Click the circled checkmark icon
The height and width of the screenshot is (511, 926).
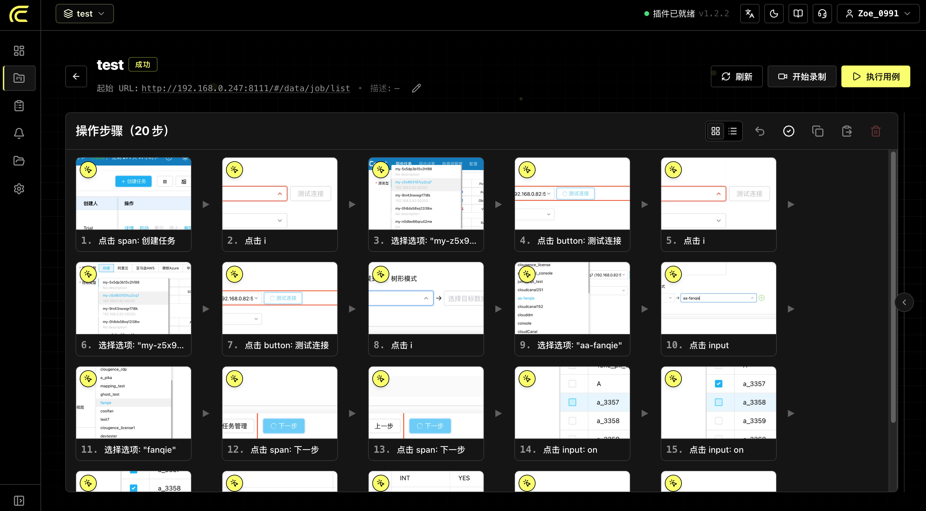pyautogui.click(x=789, y=131)
